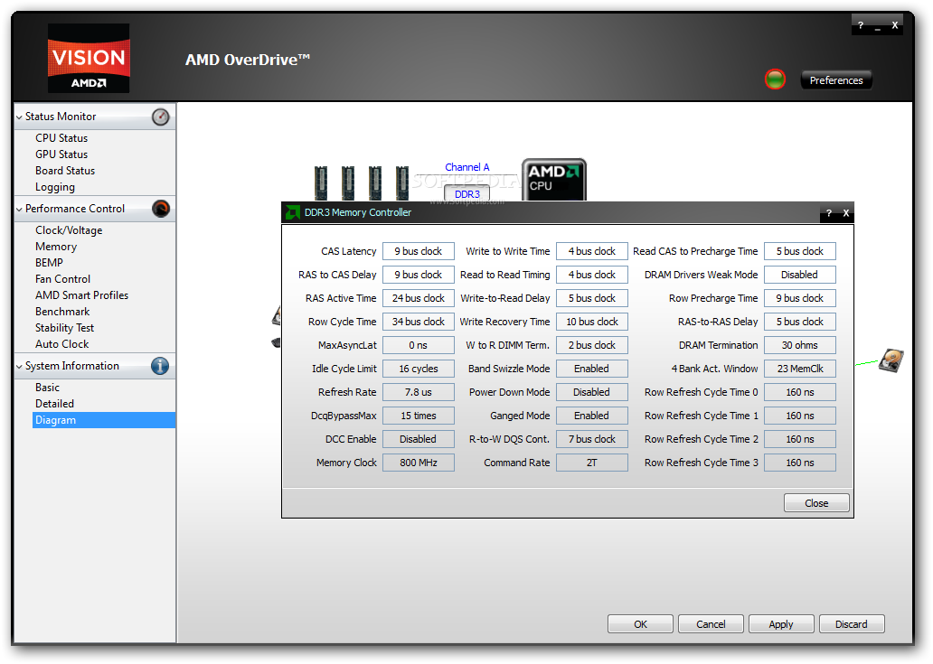Click the Close button in DDR3 dialog
This screenshot has height=664, width=933.
tap(816, 503)
